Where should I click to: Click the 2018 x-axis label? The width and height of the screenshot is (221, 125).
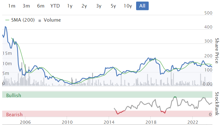151,122
